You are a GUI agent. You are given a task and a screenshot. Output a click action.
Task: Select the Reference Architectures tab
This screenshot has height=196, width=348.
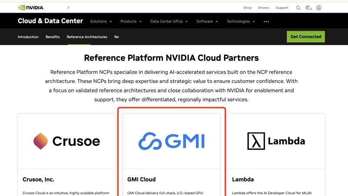(87, 37)
